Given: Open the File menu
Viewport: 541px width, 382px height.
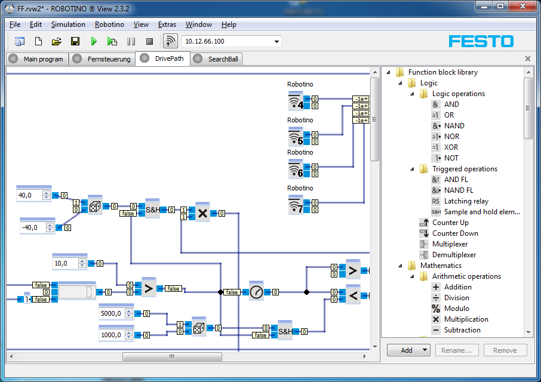Looking at the screenshot, I should coord(15,24).
